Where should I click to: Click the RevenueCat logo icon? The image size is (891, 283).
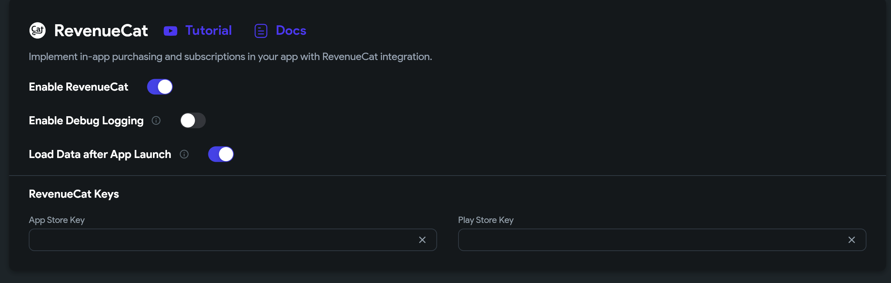pyautogui.click(x=38, y=31)
